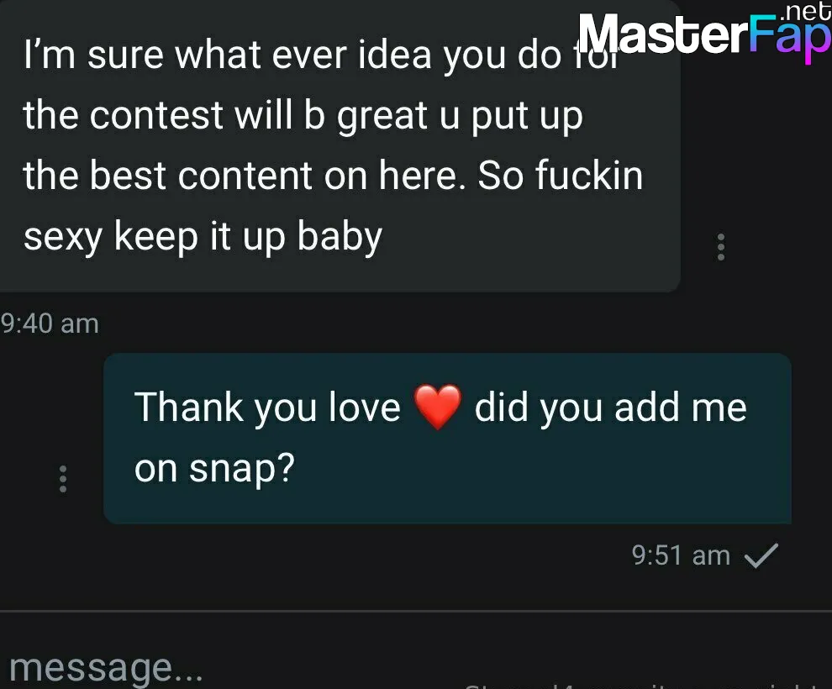Click the red heart emoji

pos(437,407)
